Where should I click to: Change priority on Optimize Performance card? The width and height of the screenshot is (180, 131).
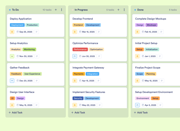[75, 56]
